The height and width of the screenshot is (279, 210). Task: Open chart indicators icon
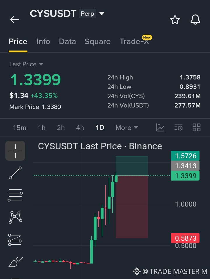tap(160, 127)
